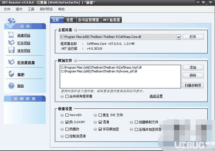Uncheck the 防 ILDASM checkbox
The width and height of the screenshot is (215, 151).
tap(67, 122)
